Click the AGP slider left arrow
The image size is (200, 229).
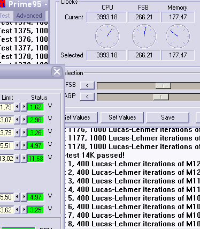[87, 97]
